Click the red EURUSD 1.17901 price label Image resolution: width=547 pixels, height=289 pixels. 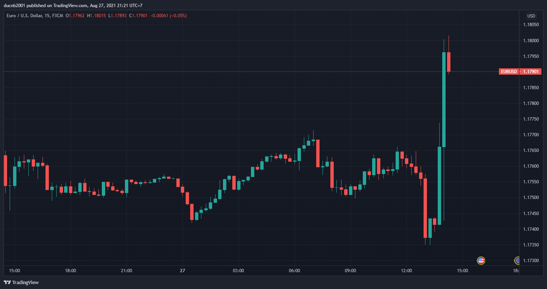click(x=520, y=71)
